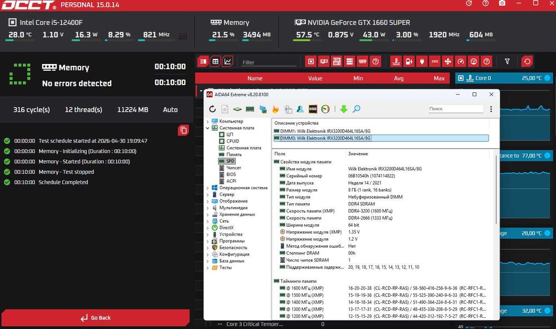Screen dimensions: 556x329
Task: Expand Операционная система node in AIDA64
Action: point(207,188)
